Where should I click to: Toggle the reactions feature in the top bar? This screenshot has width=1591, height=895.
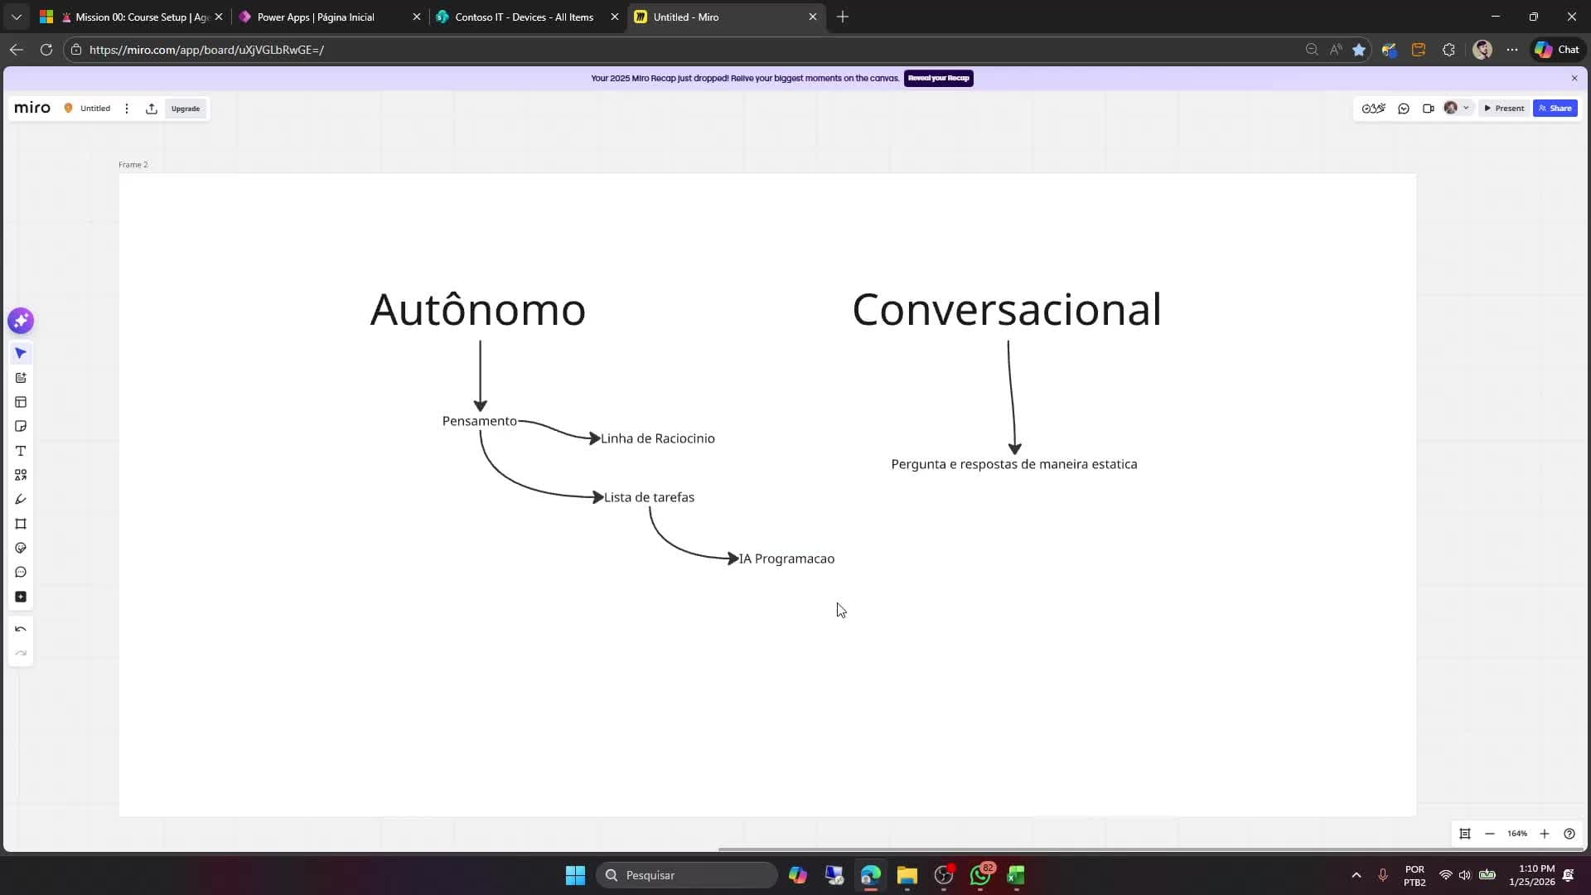1374,108
